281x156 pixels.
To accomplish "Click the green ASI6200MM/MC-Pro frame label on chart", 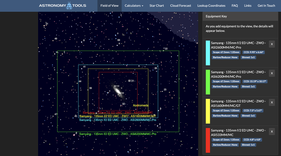I will 118,134.
